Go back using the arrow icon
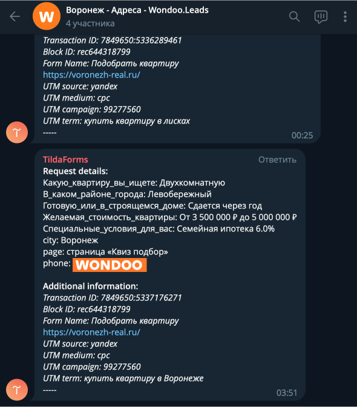This screenshot has width=357, height=407. tap(15, 16)
